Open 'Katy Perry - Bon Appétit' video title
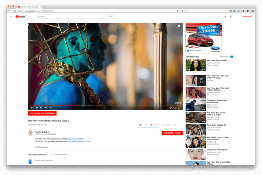 coord(216,114)
